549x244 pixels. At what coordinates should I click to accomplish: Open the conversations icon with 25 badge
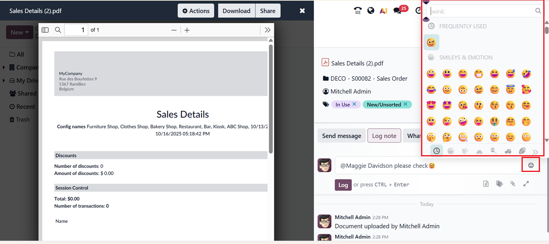398,11
